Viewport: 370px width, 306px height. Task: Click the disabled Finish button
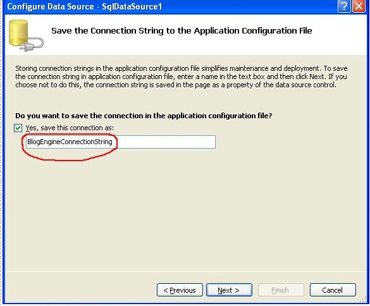pos(281,290)
